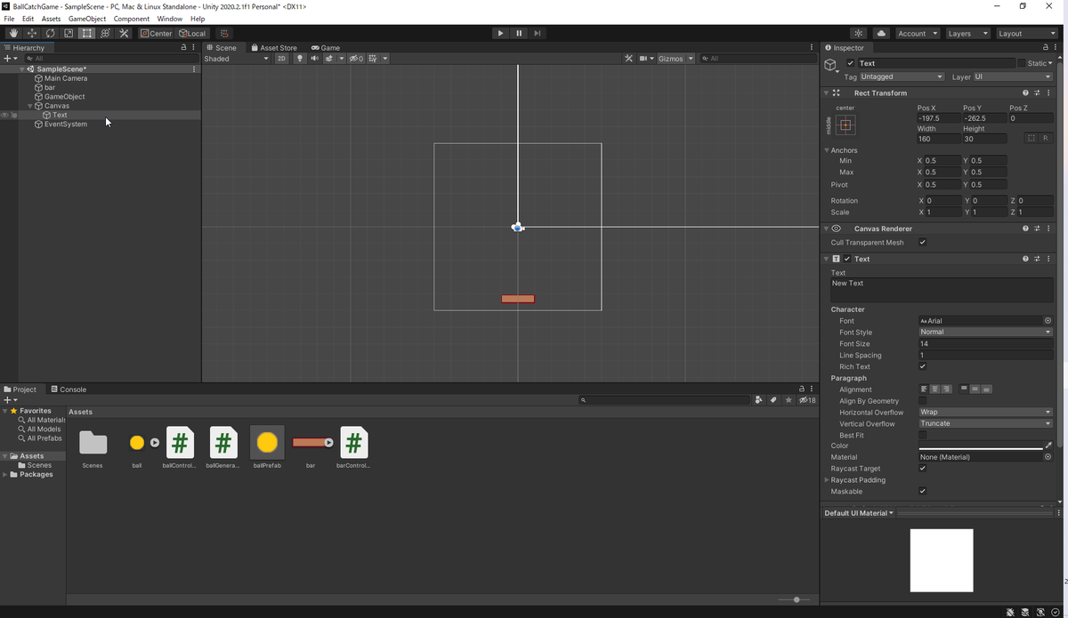The height and width of the screenshot is (618, 1068).
Task: Toggle Cull Transparent Mesh checkbox
Action: [x=922, y=242]
